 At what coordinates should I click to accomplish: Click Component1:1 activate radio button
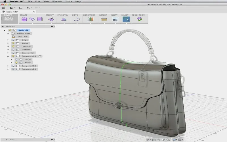(40, 56)
